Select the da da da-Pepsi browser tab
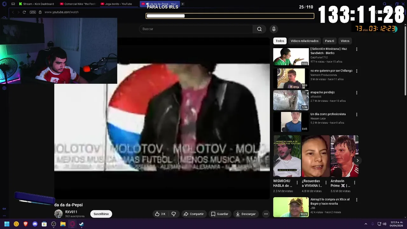The width and height of the screenshot is (407, 229). pos(160,4)
